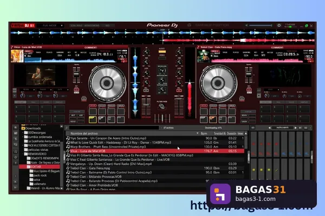Adjust the master volume slider in top bar

coord(261,25)
